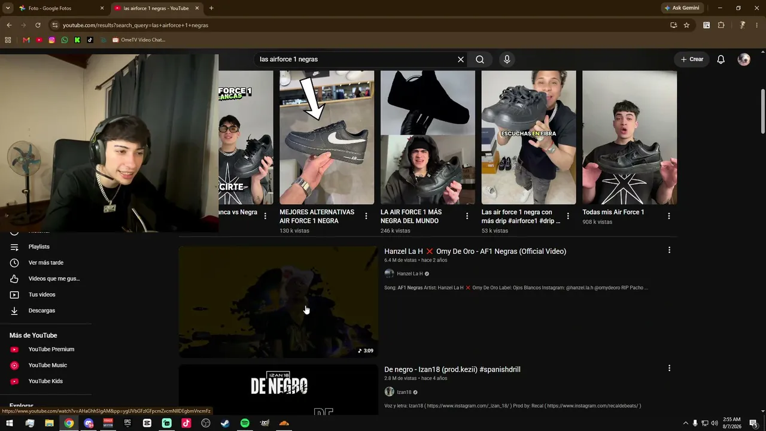Open Spotify from the taskbar
766x431 pixels.
(x=245, y=423)
